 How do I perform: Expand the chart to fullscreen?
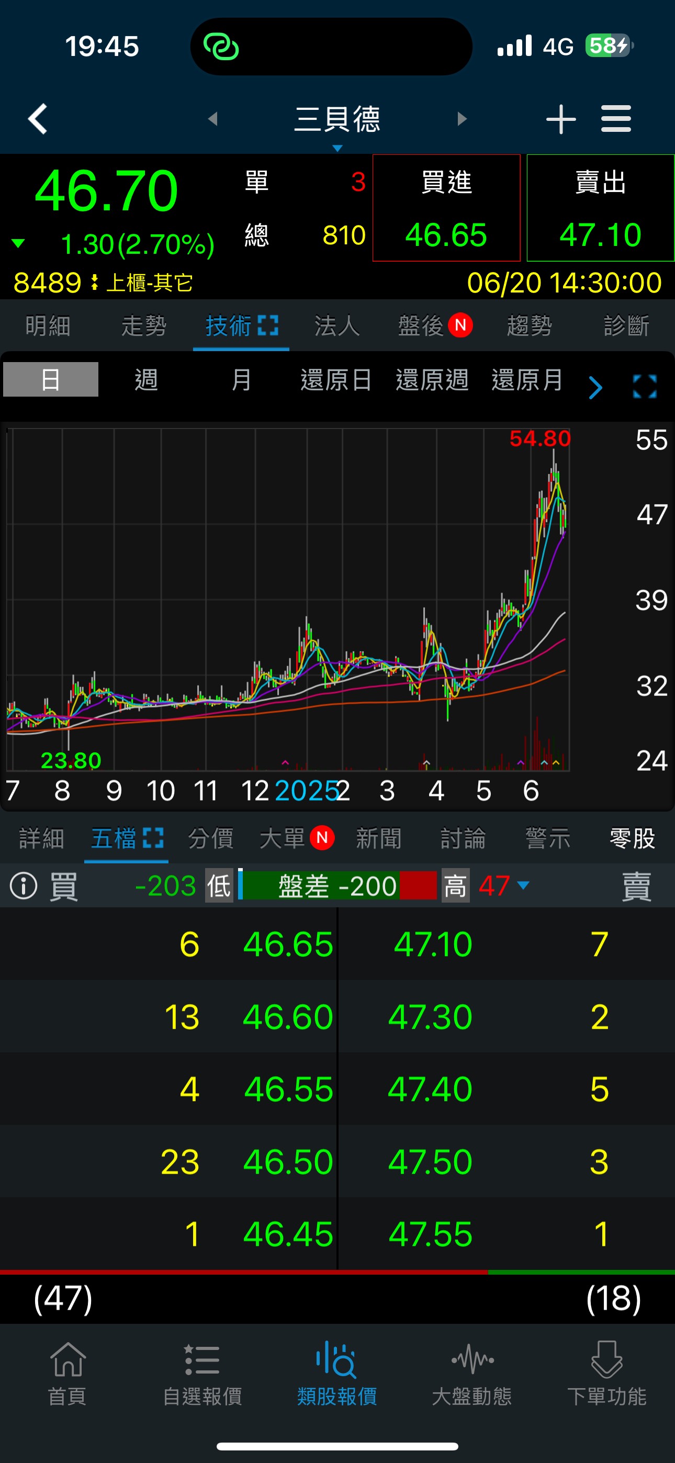tap(644, 387)
